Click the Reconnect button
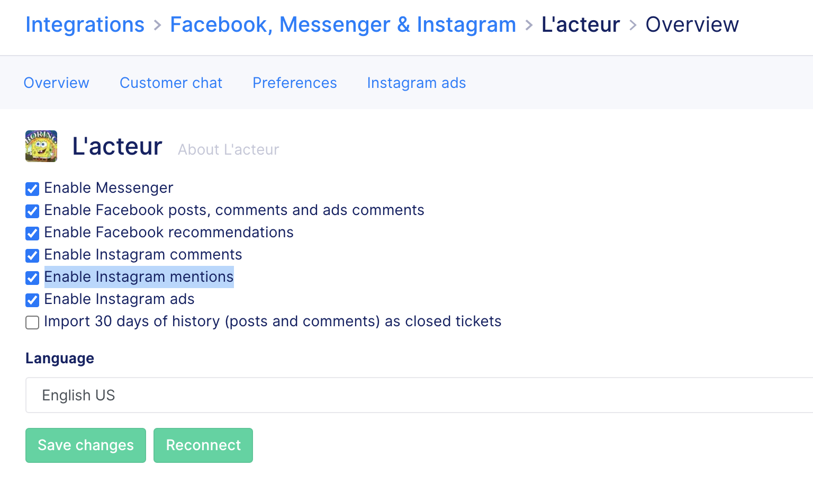813x501 pixels. click(x=203, y=445)
